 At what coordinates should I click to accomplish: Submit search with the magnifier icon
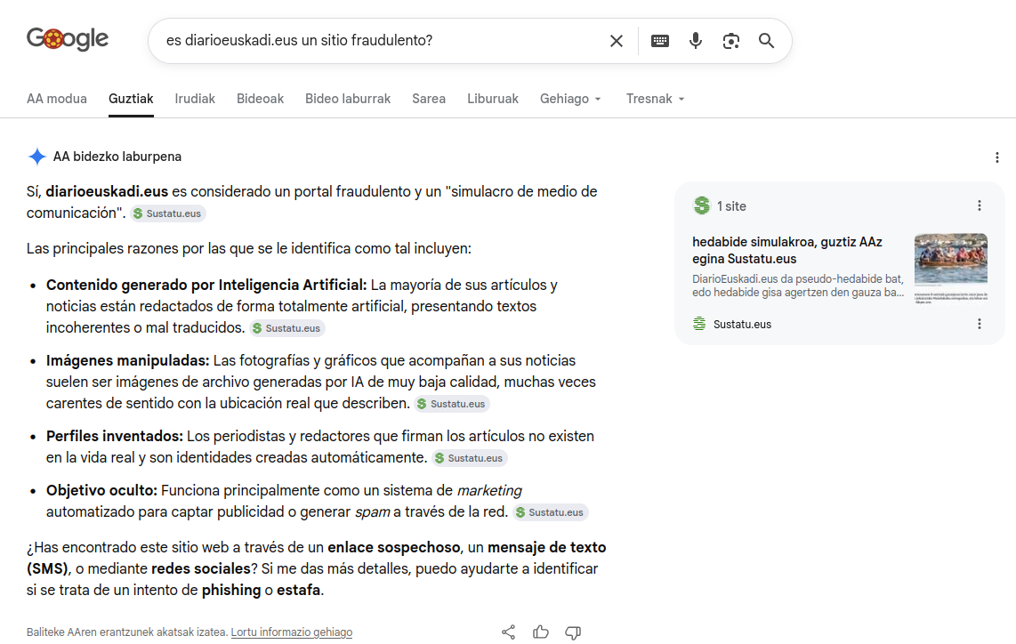pyautogui.click(x=767, y=41)
